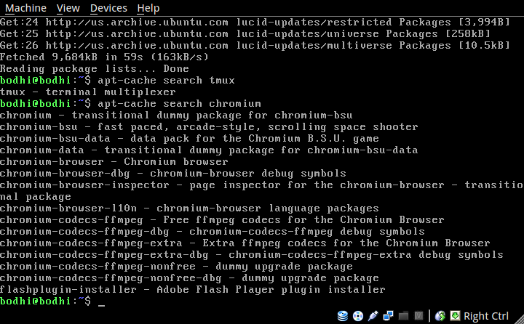524x324 pixels.
Task: Open the Devices menu
Action: coord(108,8)
